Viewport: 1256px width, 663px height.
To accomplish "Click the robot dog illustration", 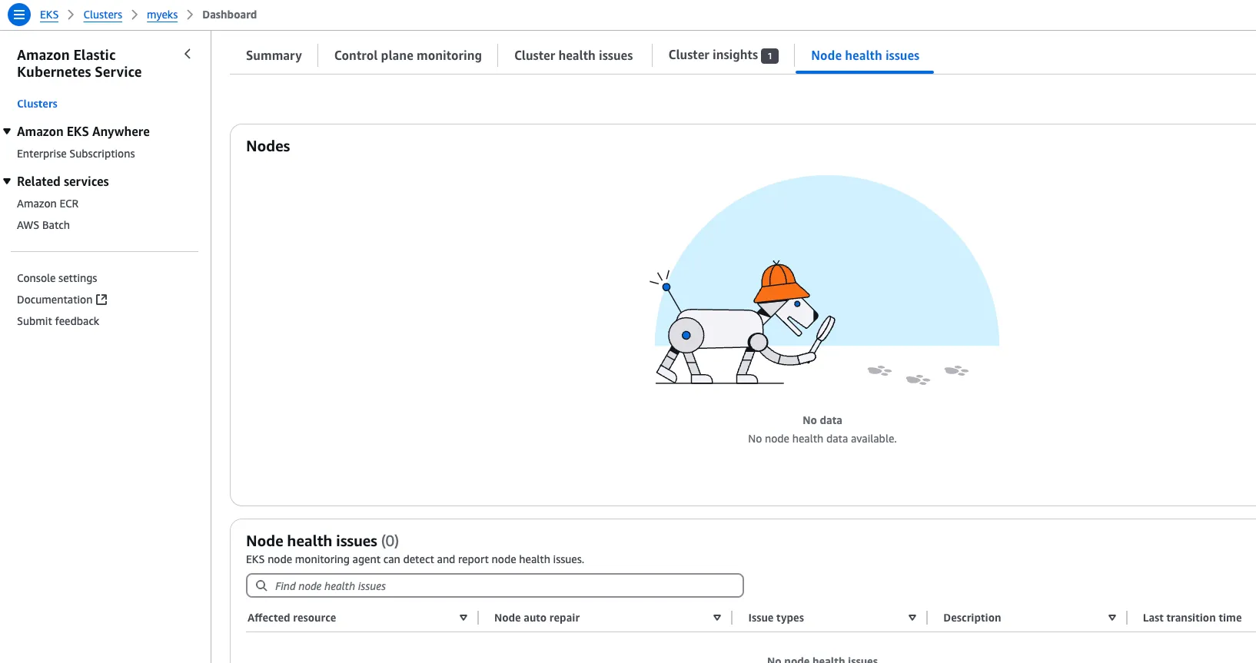I will point(743,323).
